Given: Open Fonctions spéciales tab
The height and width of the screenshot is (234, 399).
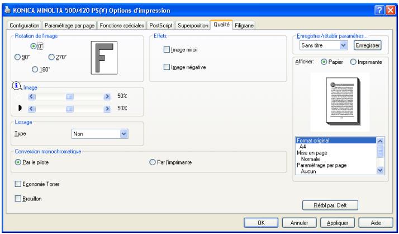Looking at the screenshot, I should coord(122,26).
